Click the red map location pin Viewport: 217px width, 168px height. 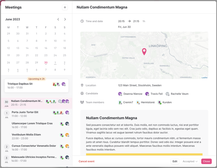tap(144, 52)
